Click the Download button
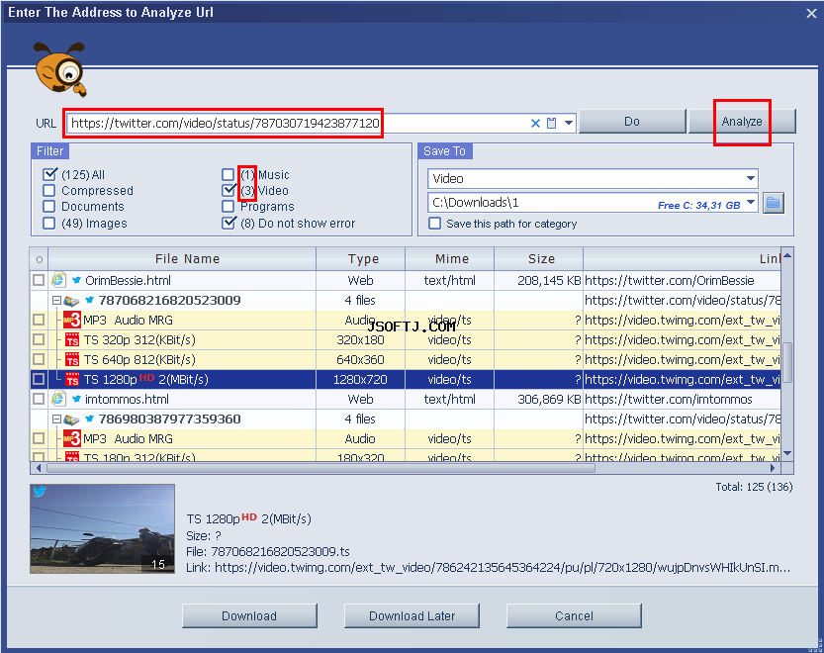This screenshot has width=824, height=653. tap(249, 615)
